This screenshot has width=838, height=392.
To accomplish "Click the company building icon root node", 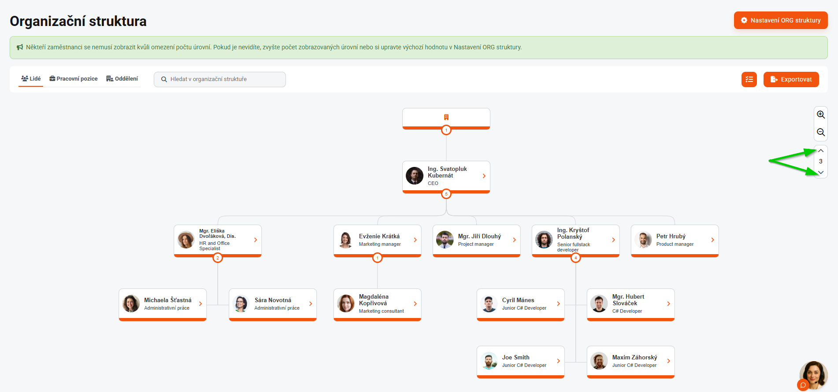I will (446, 117).
